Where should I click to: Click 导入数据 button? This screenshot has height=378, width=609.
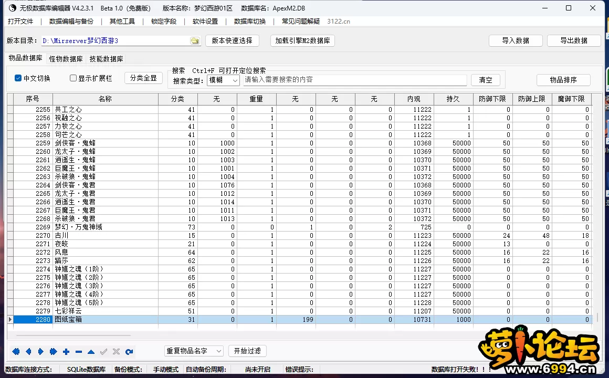click(x=516, y=40)
